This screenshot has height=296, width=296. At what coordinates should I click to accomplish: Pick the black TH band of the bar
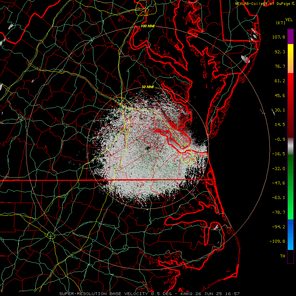pyautogui.click(x=290, y=256)
